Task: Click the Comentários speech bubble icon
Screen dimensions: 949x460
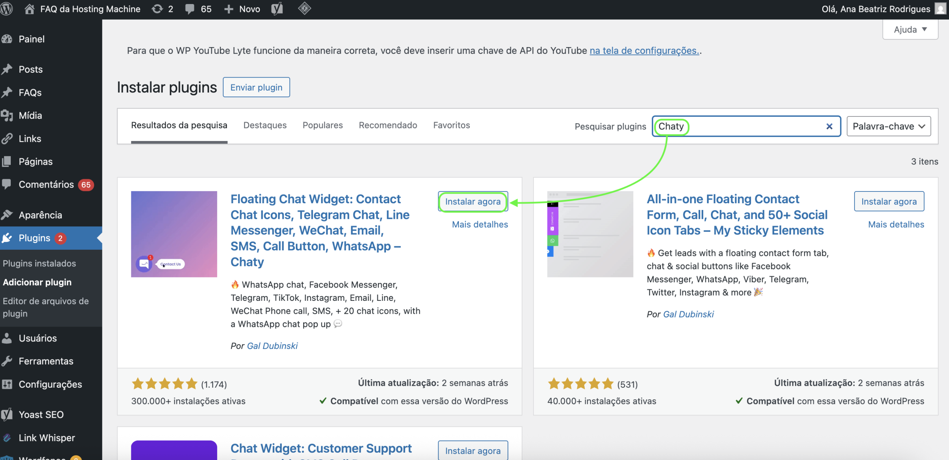Action: [x=7, y=184]
